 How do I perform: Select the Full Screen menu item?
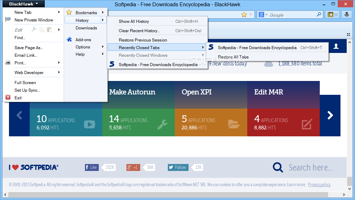[x=33, y=83]
